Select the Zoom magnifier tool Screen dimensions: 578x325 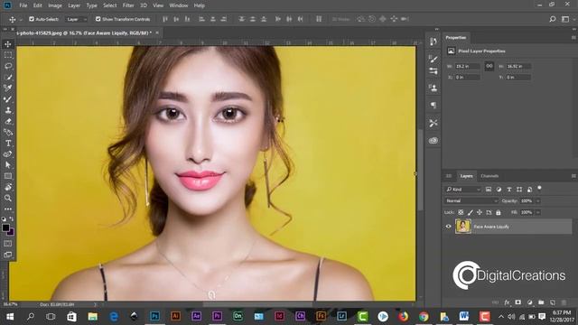point(8,199)
